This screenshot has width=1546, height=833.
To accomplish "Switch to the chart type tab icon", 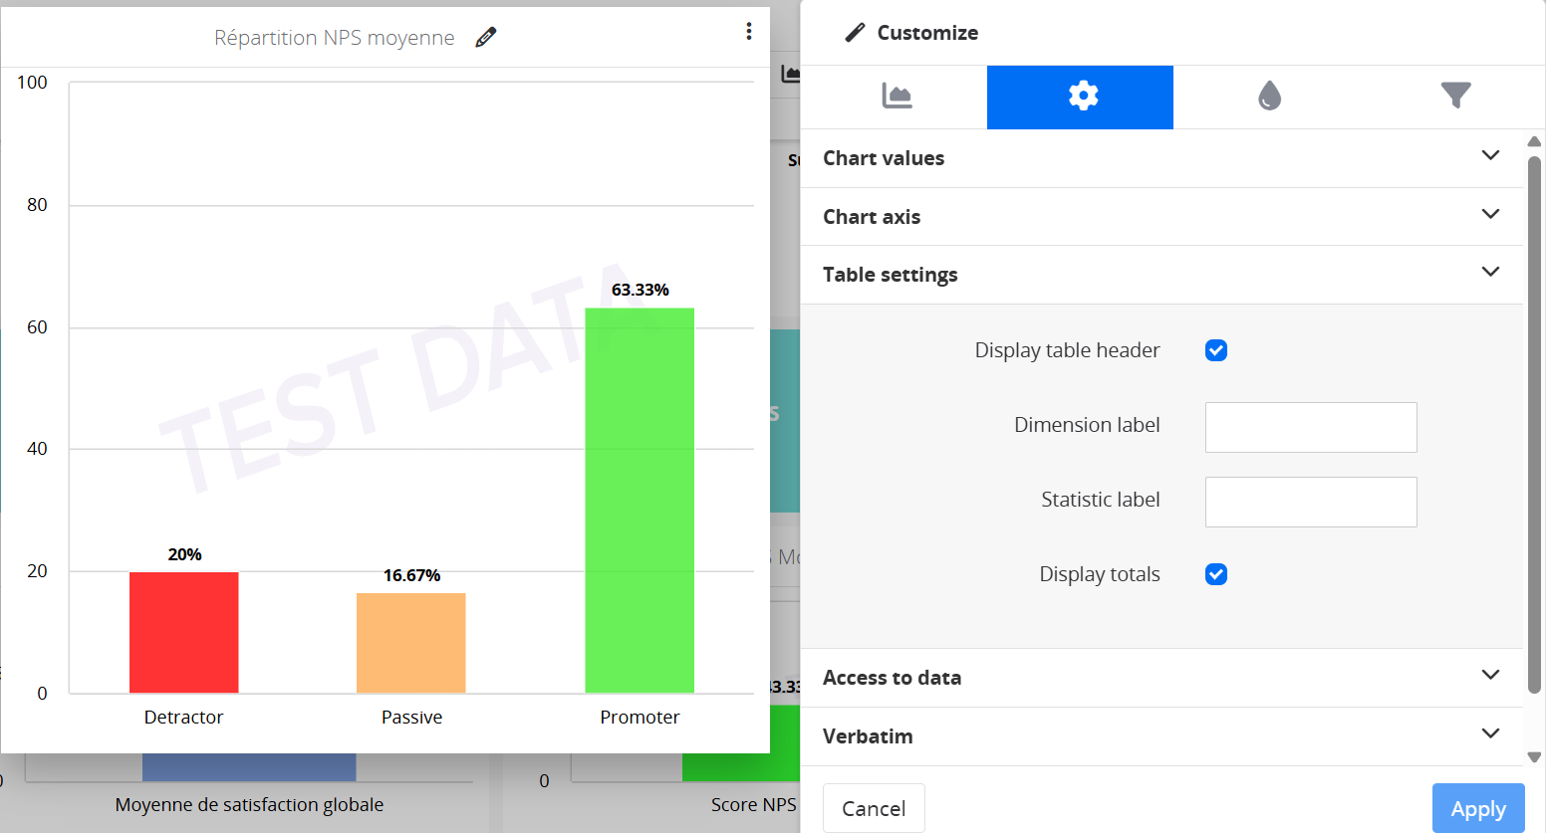I will click(x=897, y=97).
